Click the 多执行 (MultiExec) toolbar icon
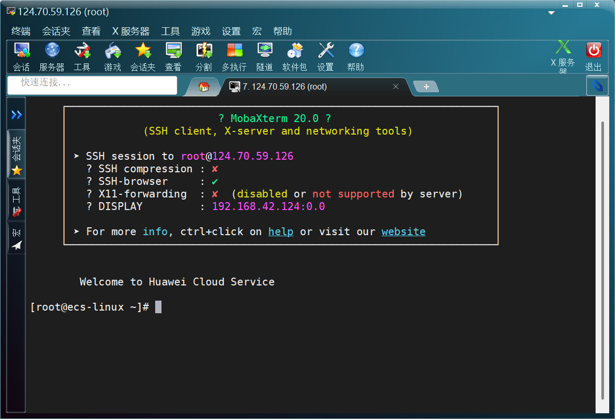Screen dimensions: 615x419 tap(234, 57)
